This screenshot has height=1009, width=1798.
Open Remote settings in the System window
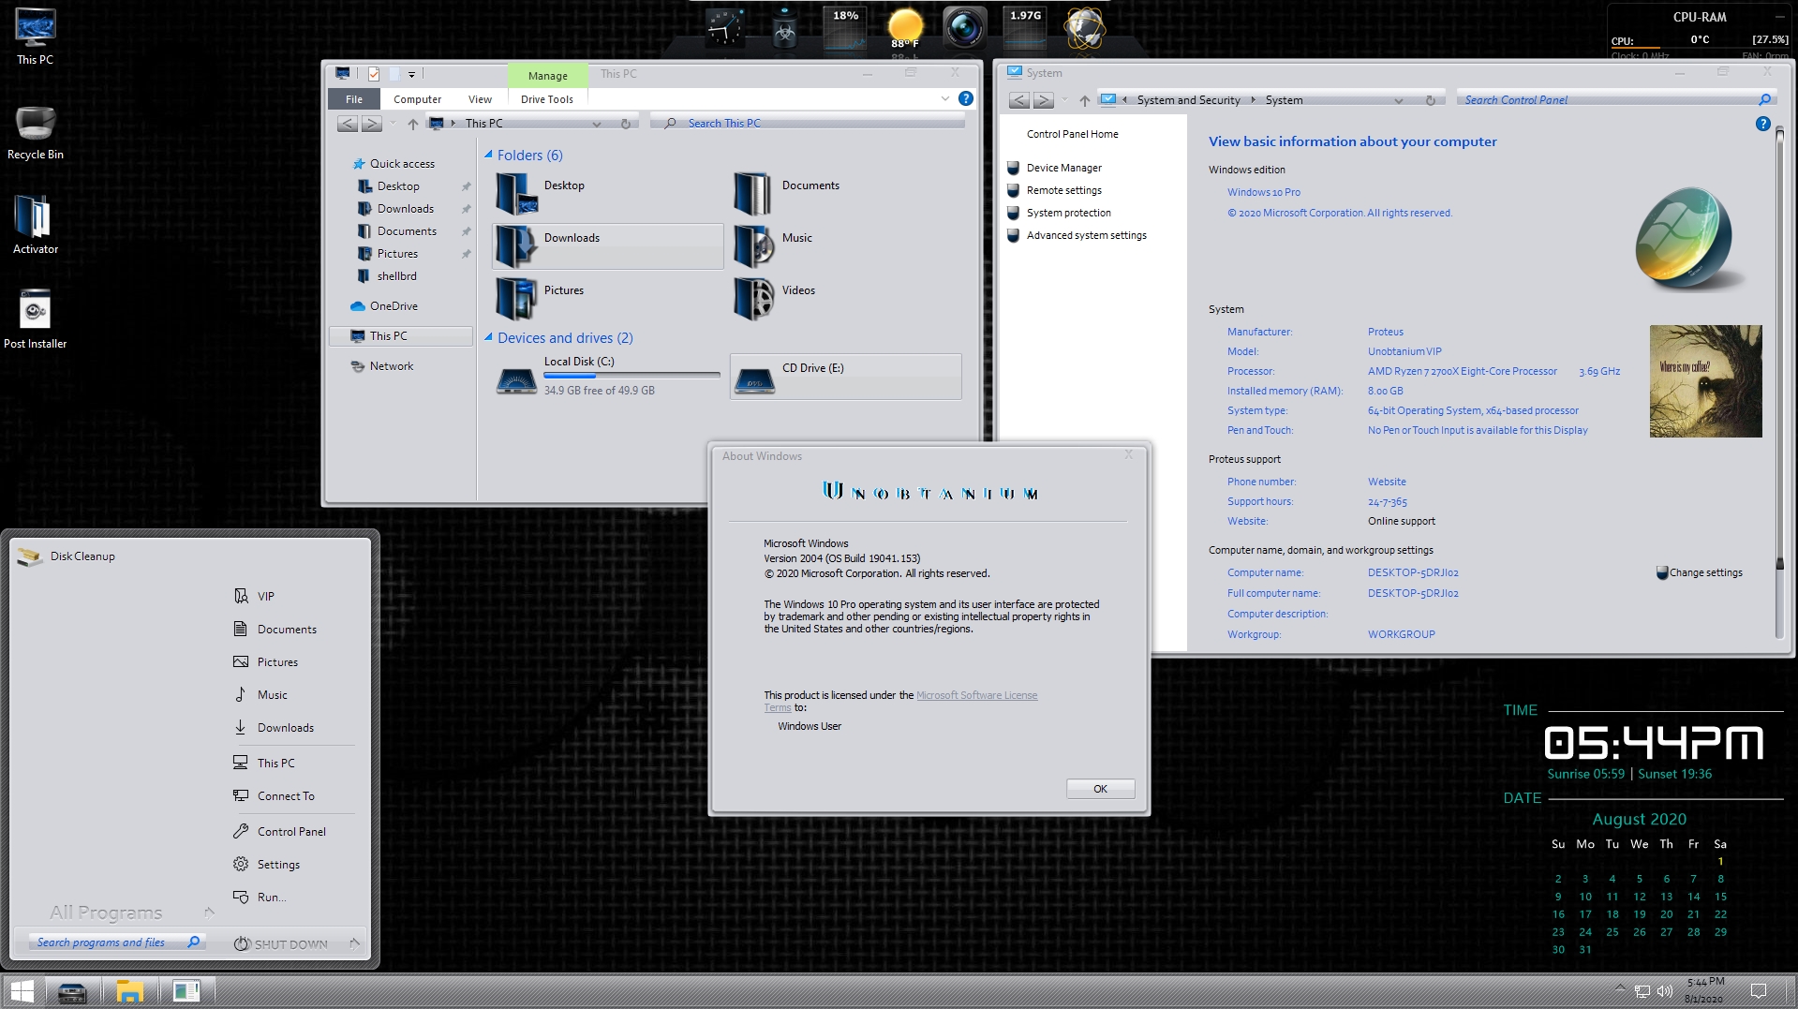pos(1063,190)
